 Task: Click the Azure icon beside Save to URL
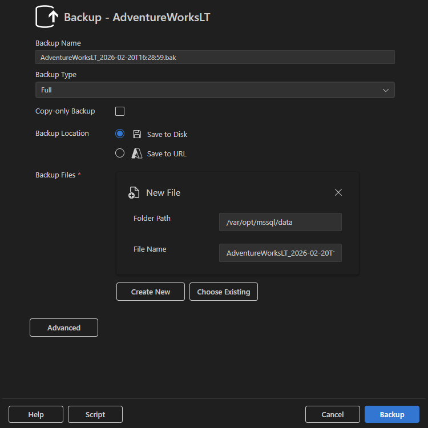click(x=137, y=154)
